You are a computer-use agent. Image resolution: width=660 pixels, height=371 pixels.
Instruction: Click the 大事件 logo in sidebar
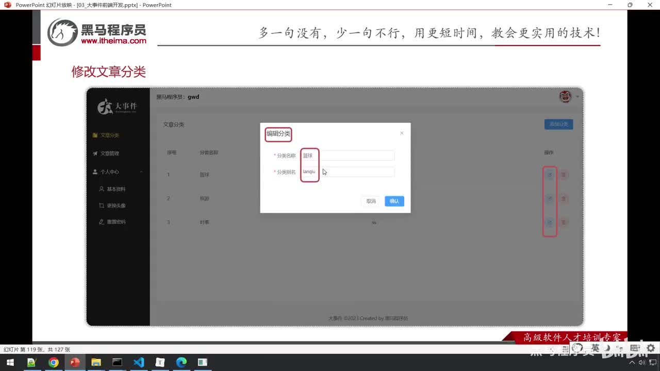pyautogui.click(x=118, y=106)
